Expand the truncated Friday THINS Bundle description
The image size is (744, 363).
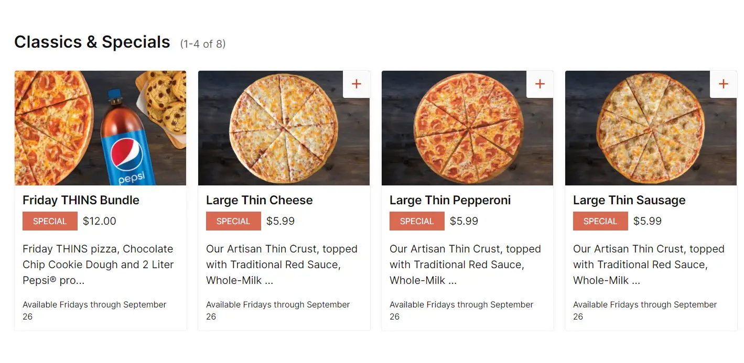(x=98, y=265)
